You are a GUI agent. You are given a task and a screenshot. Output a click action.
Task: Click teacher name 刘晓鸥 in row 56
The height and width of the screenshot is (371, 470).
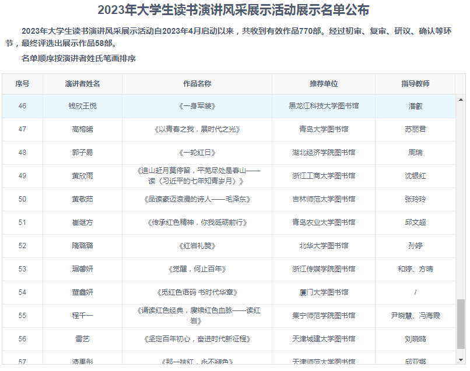pyautogui.click(x=415, y=339)
